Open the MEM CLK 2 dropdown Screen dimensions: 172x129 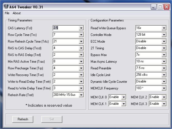(164, 97)
